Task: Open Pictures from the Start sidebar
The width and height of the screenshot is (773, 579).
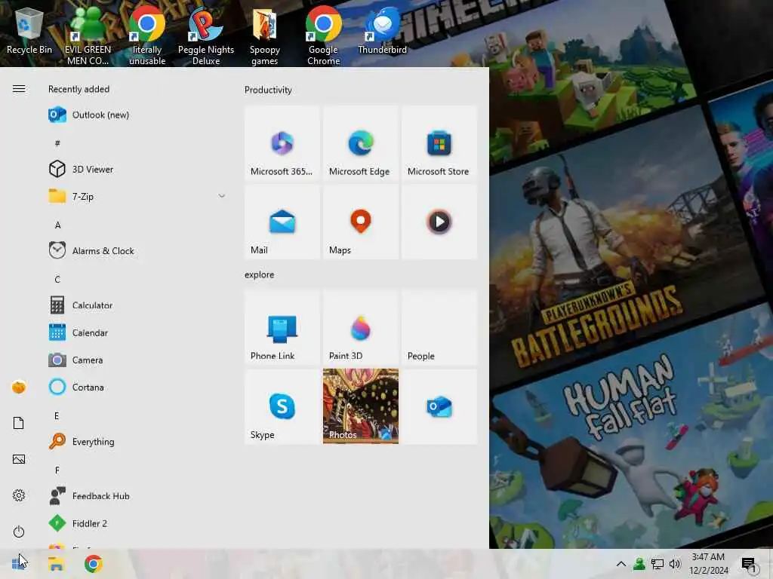Action: pos(19,459)
